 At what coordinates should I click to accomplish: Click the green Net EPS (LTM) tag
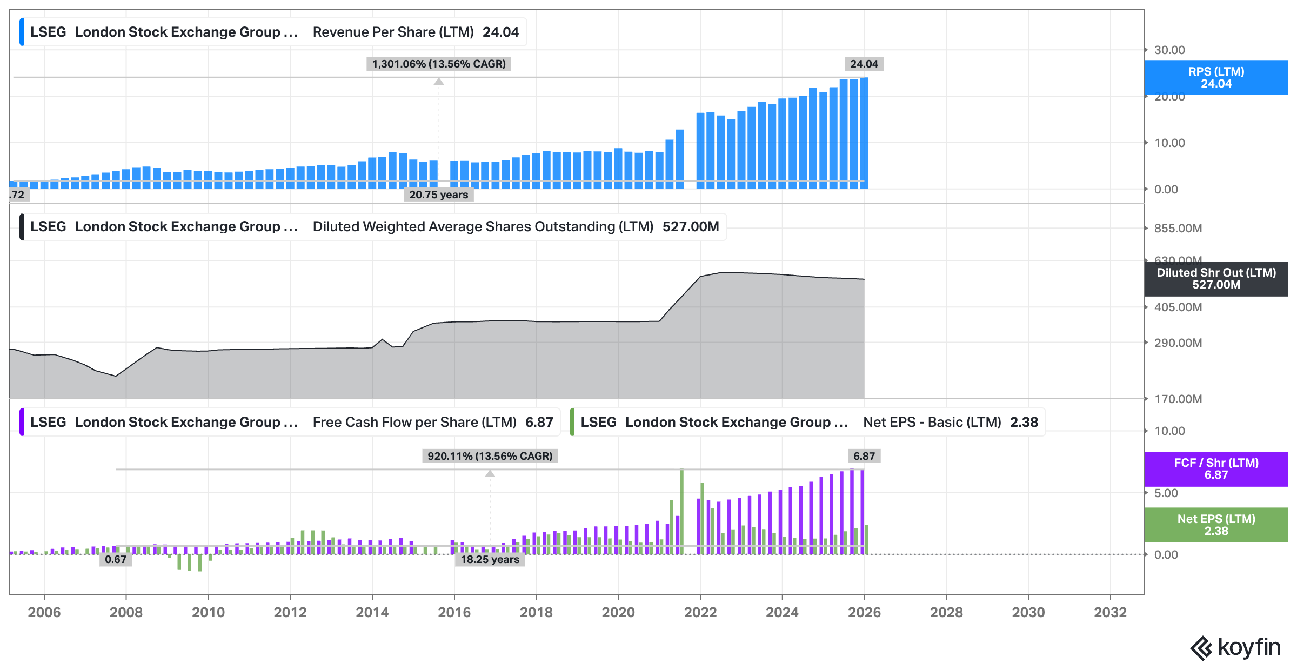coord(1216,525)
